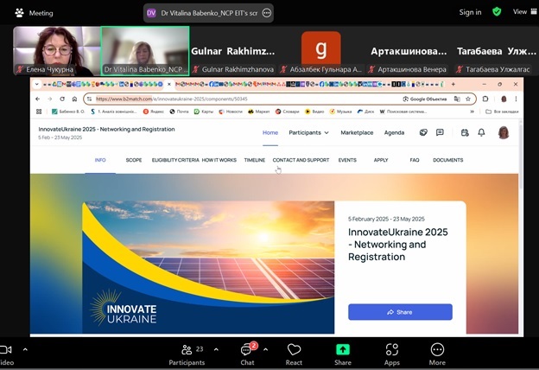Open the user profile avatar on b2match

(504, 132)
